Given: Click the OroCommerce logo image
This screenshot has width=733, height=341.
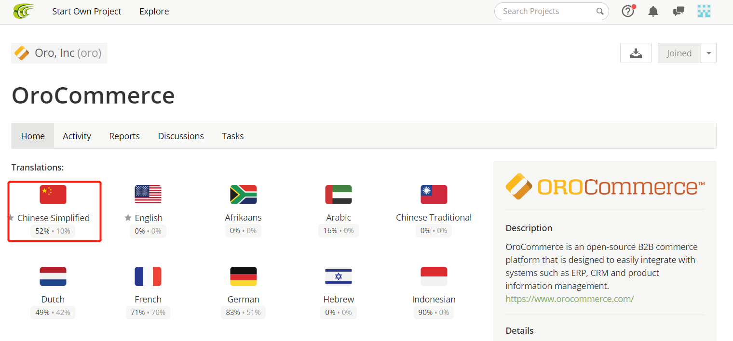Looking at the screenshot, I should pos(605,186).
